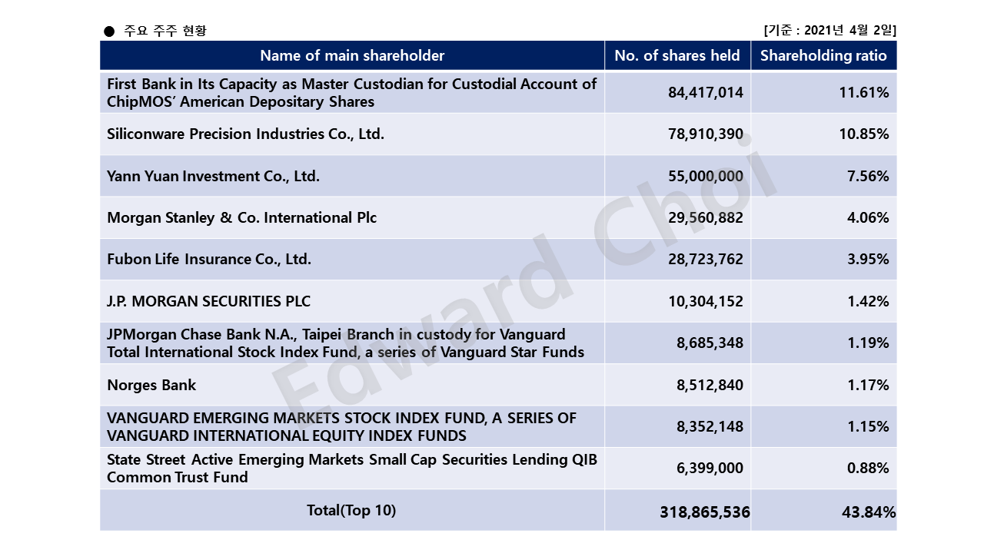Select the 7.56% ratio cell
The height and width of the screenshot is (553, 984).
[x=823, y=176]
